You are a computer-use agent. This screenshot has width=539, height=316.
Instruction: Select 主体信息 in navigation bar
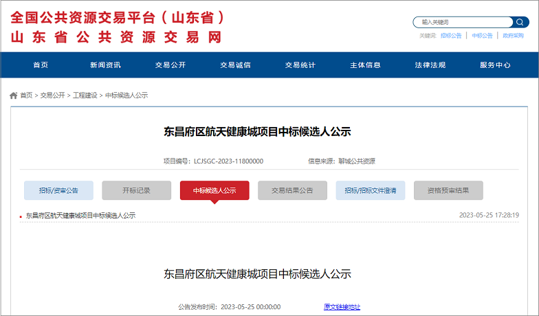click(x=365, y=65)
